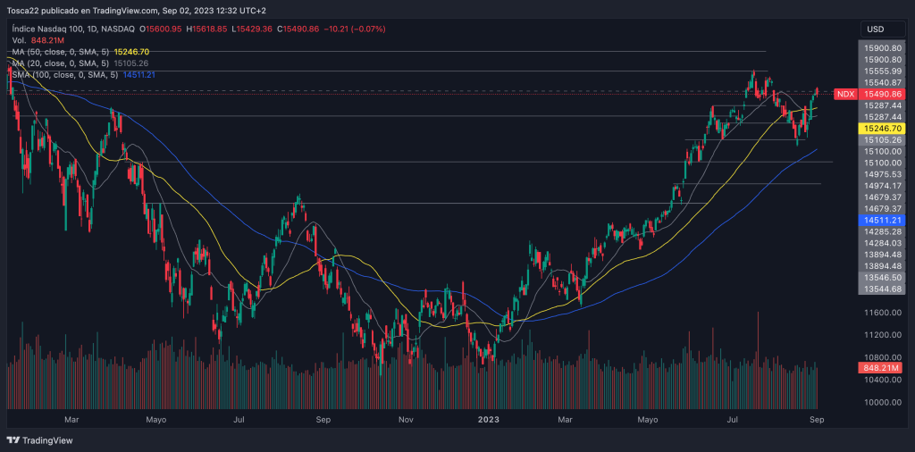Click the gray 15105.26 MA price tag
Image resolution: width=915 pixels, height=452 pixels.
click(881, 140)
